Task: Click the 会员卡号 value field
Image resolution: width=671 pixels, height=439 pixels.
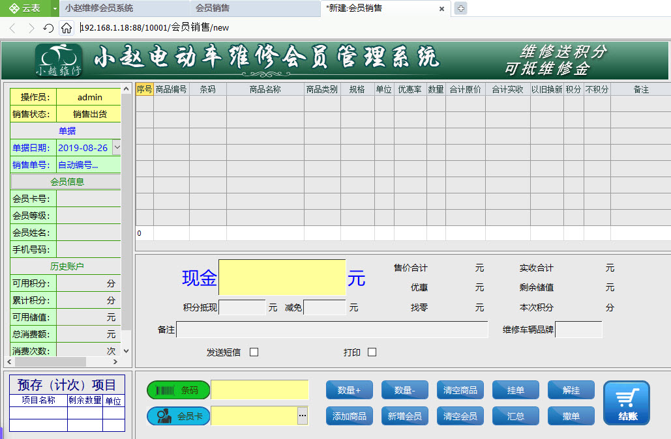Action: (x=89, y=199)
